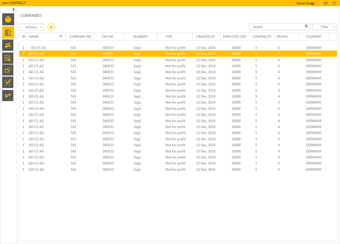340x244 pixels.
Task: Click the yellow plus add company button
Action: [x=51, y=27]
